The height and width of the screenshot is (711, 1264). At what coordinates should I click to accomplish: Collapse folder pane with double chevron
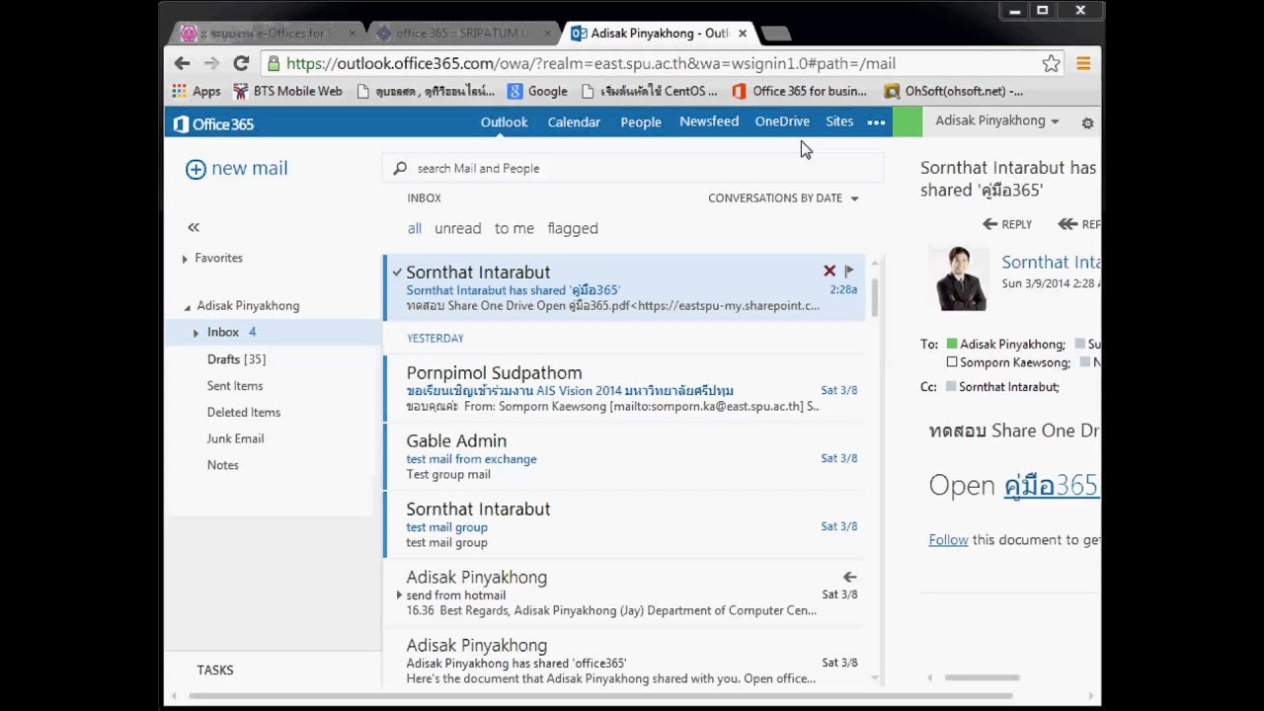194,227
